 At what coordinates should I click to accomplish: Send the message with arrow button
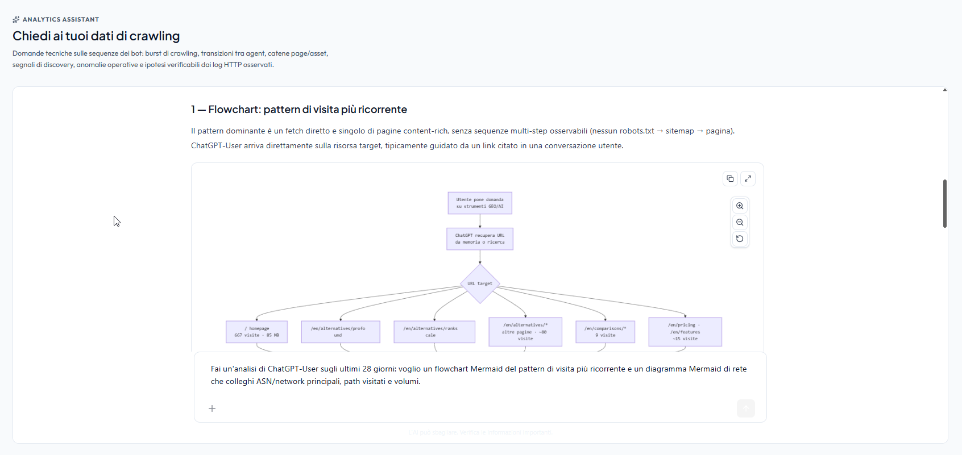[746, 408]
